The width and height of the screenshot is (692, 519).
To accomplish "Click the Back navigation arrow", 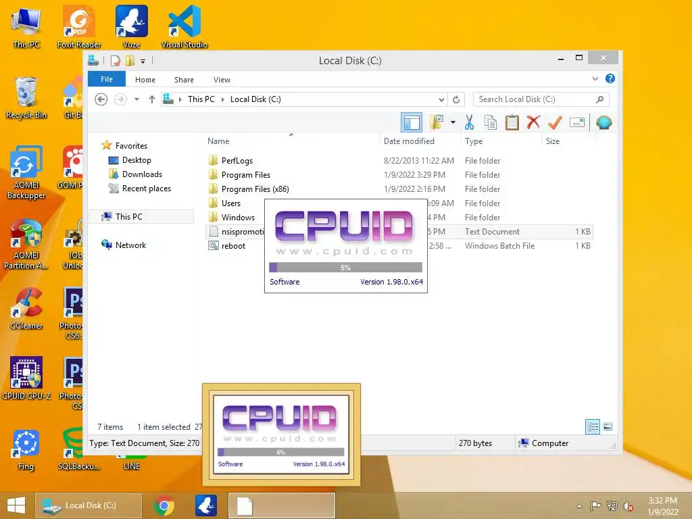I will (x=101, y=99).
